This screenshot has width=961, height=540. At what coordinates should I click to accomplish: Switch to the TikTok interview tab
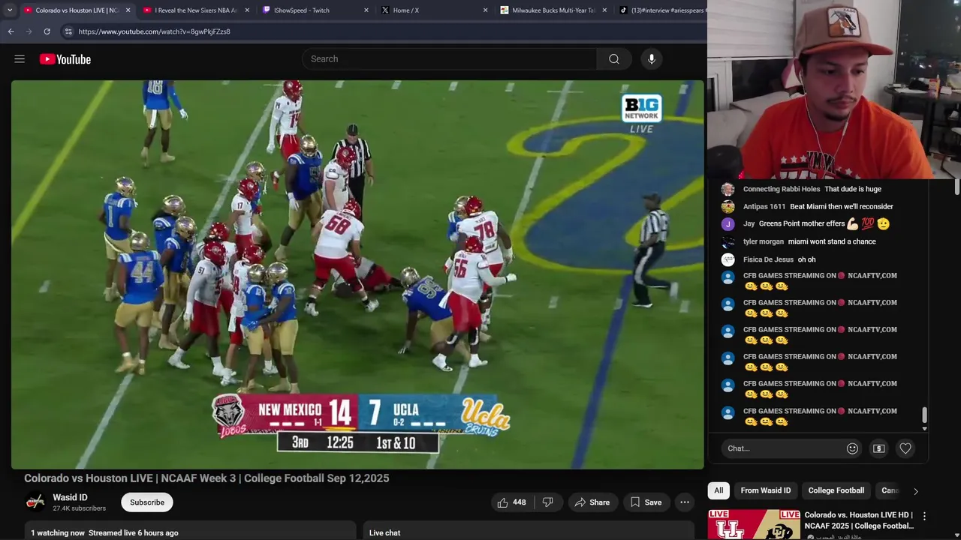point(661,10)
